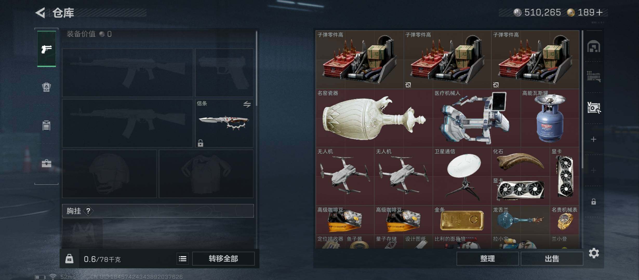This screenshot has height=280, width=639.
Task: Click the locked storage slot padlock
Action: [594, 201]
